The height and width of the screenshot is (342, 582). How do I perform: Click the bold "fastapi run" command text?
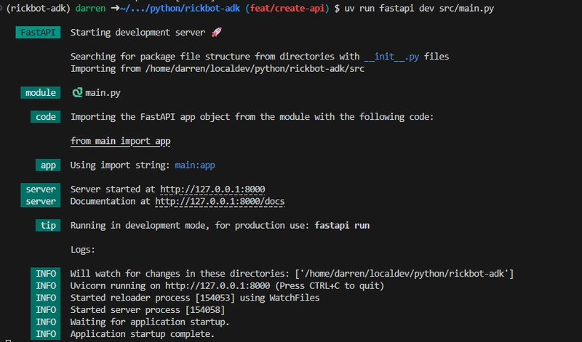click(x=342, y=225)
